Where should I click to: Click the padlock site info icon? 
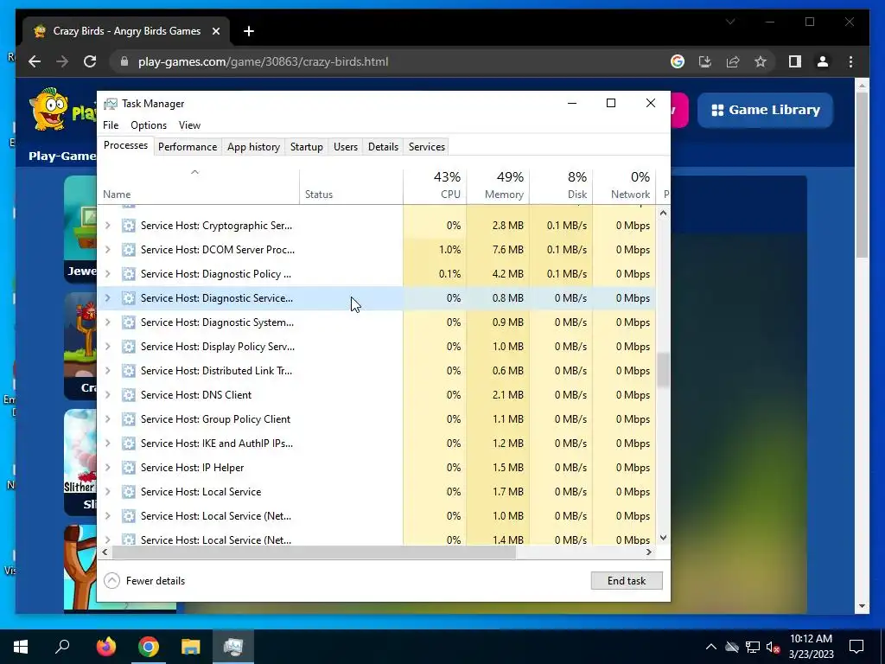coord(124,61)
